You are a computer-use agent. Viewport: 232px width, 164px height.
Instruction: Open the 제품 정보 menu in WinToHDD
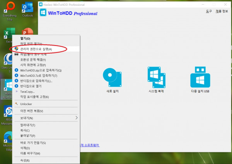222,11
